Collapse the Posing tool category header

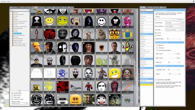pos(147,59)
